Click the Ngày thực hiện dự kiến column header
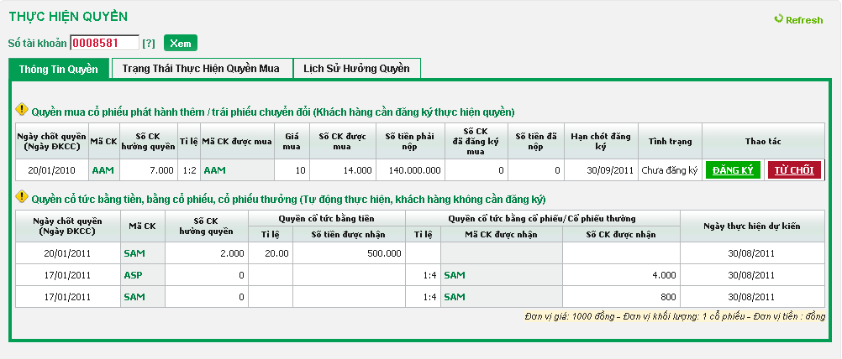This screenshot has height=359, width=842. pos(752,226)
